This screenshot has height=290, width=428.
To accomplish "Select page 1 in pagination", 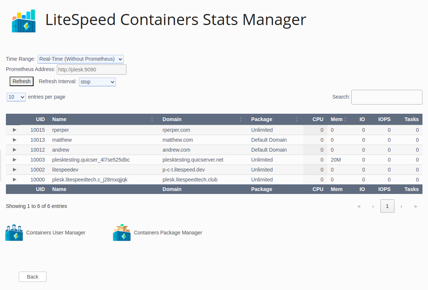I will (x=387, y=206).
